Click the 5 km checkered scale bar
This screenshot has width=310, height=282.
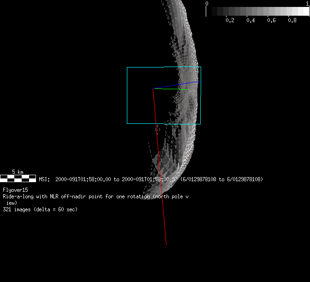[18, 178]
